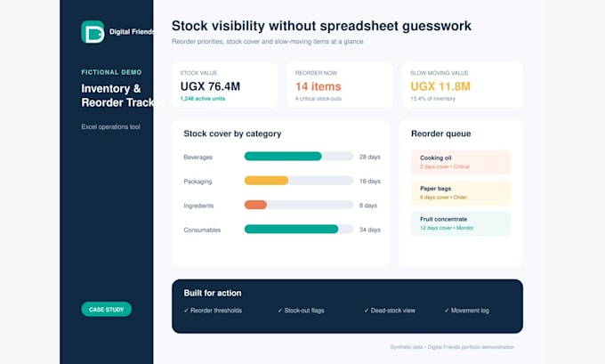Click the Beverages 28 days stock bar
This screenshot has width=605, height=364.
point(299,157)
